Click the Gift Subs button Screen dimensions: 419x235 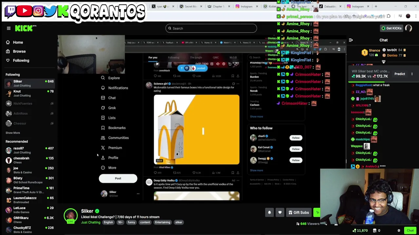click(x=299, y=212)
